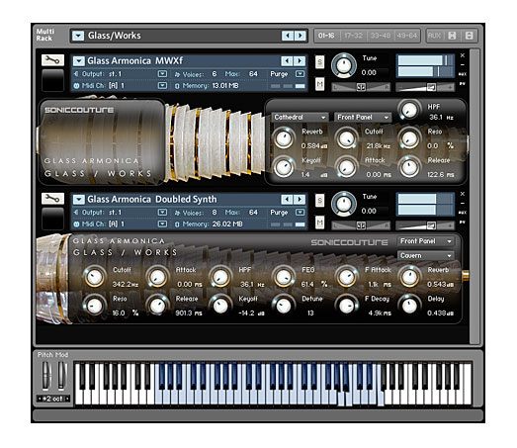Click the Pan slider of Glass Armonica MWXf
The height and width of the screenshot is (448, 517).
point(361,87)
